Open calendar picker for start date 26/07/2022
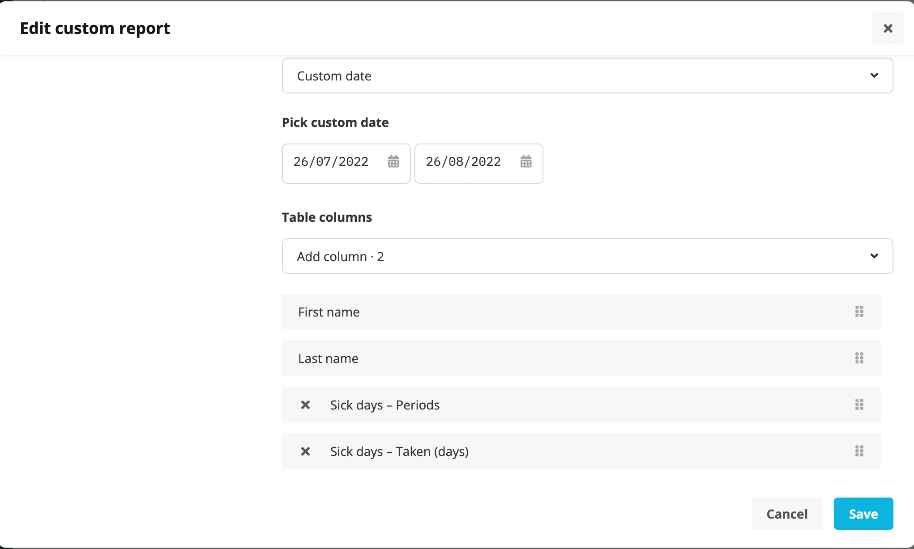Viewport: 914px width, 549px height. coord(393,161)
